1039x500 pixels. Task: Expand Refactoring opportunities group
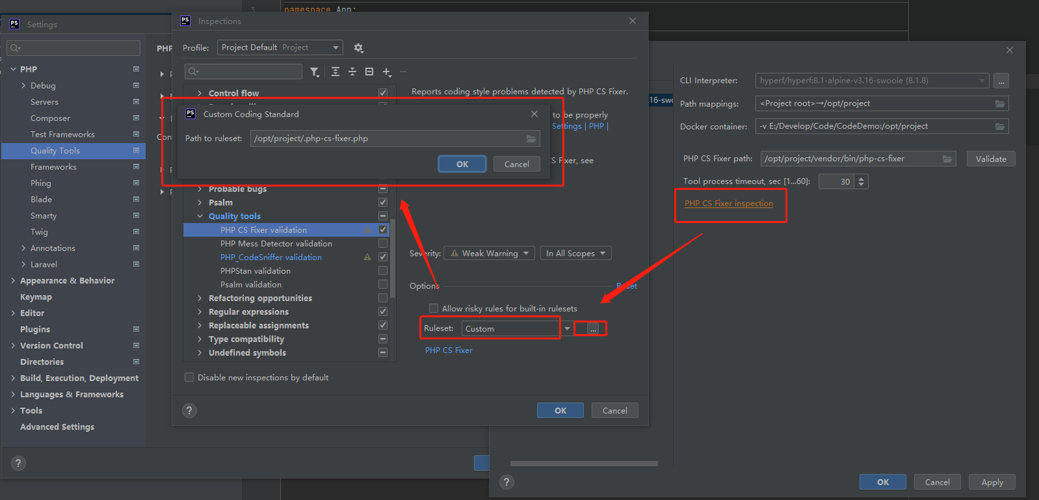pyautogui.click(x=200, y=298)
